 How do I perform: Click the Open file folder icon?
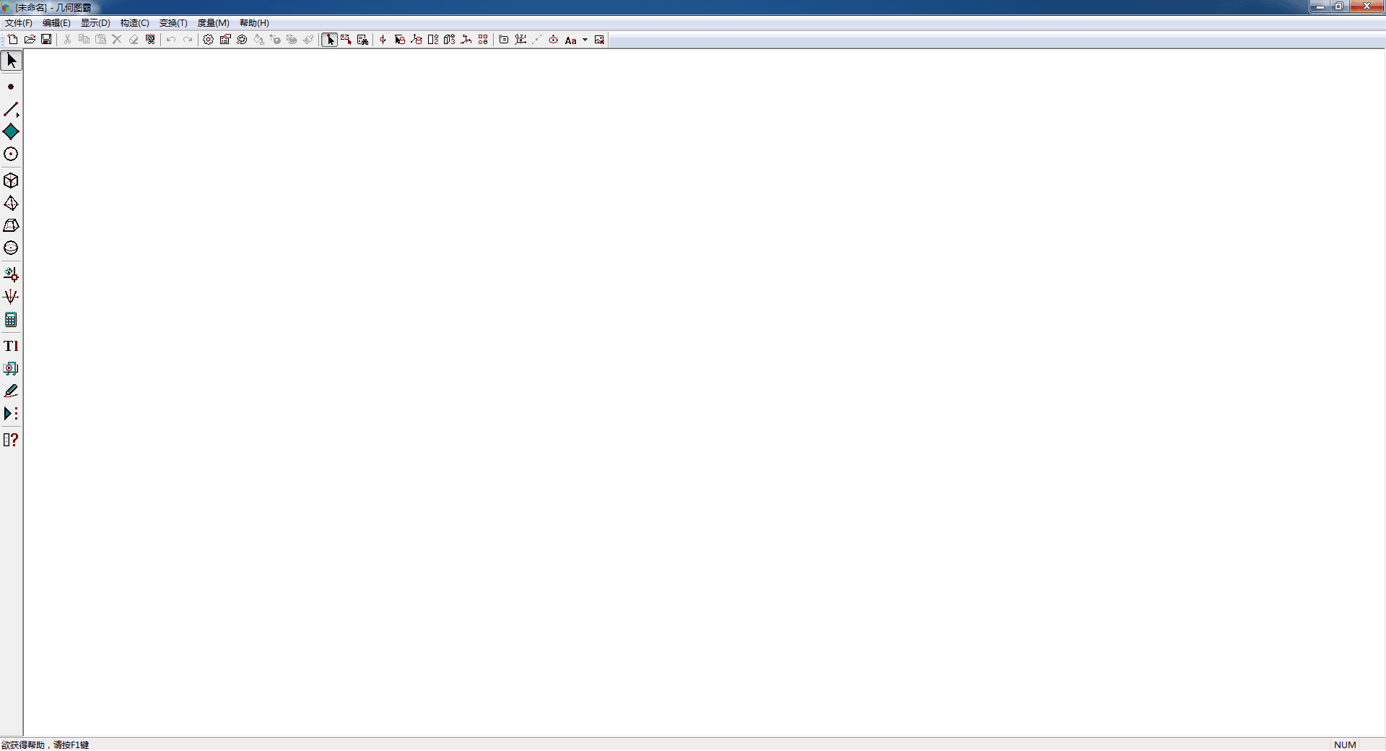pyautogui.click(x=30, y=40)
